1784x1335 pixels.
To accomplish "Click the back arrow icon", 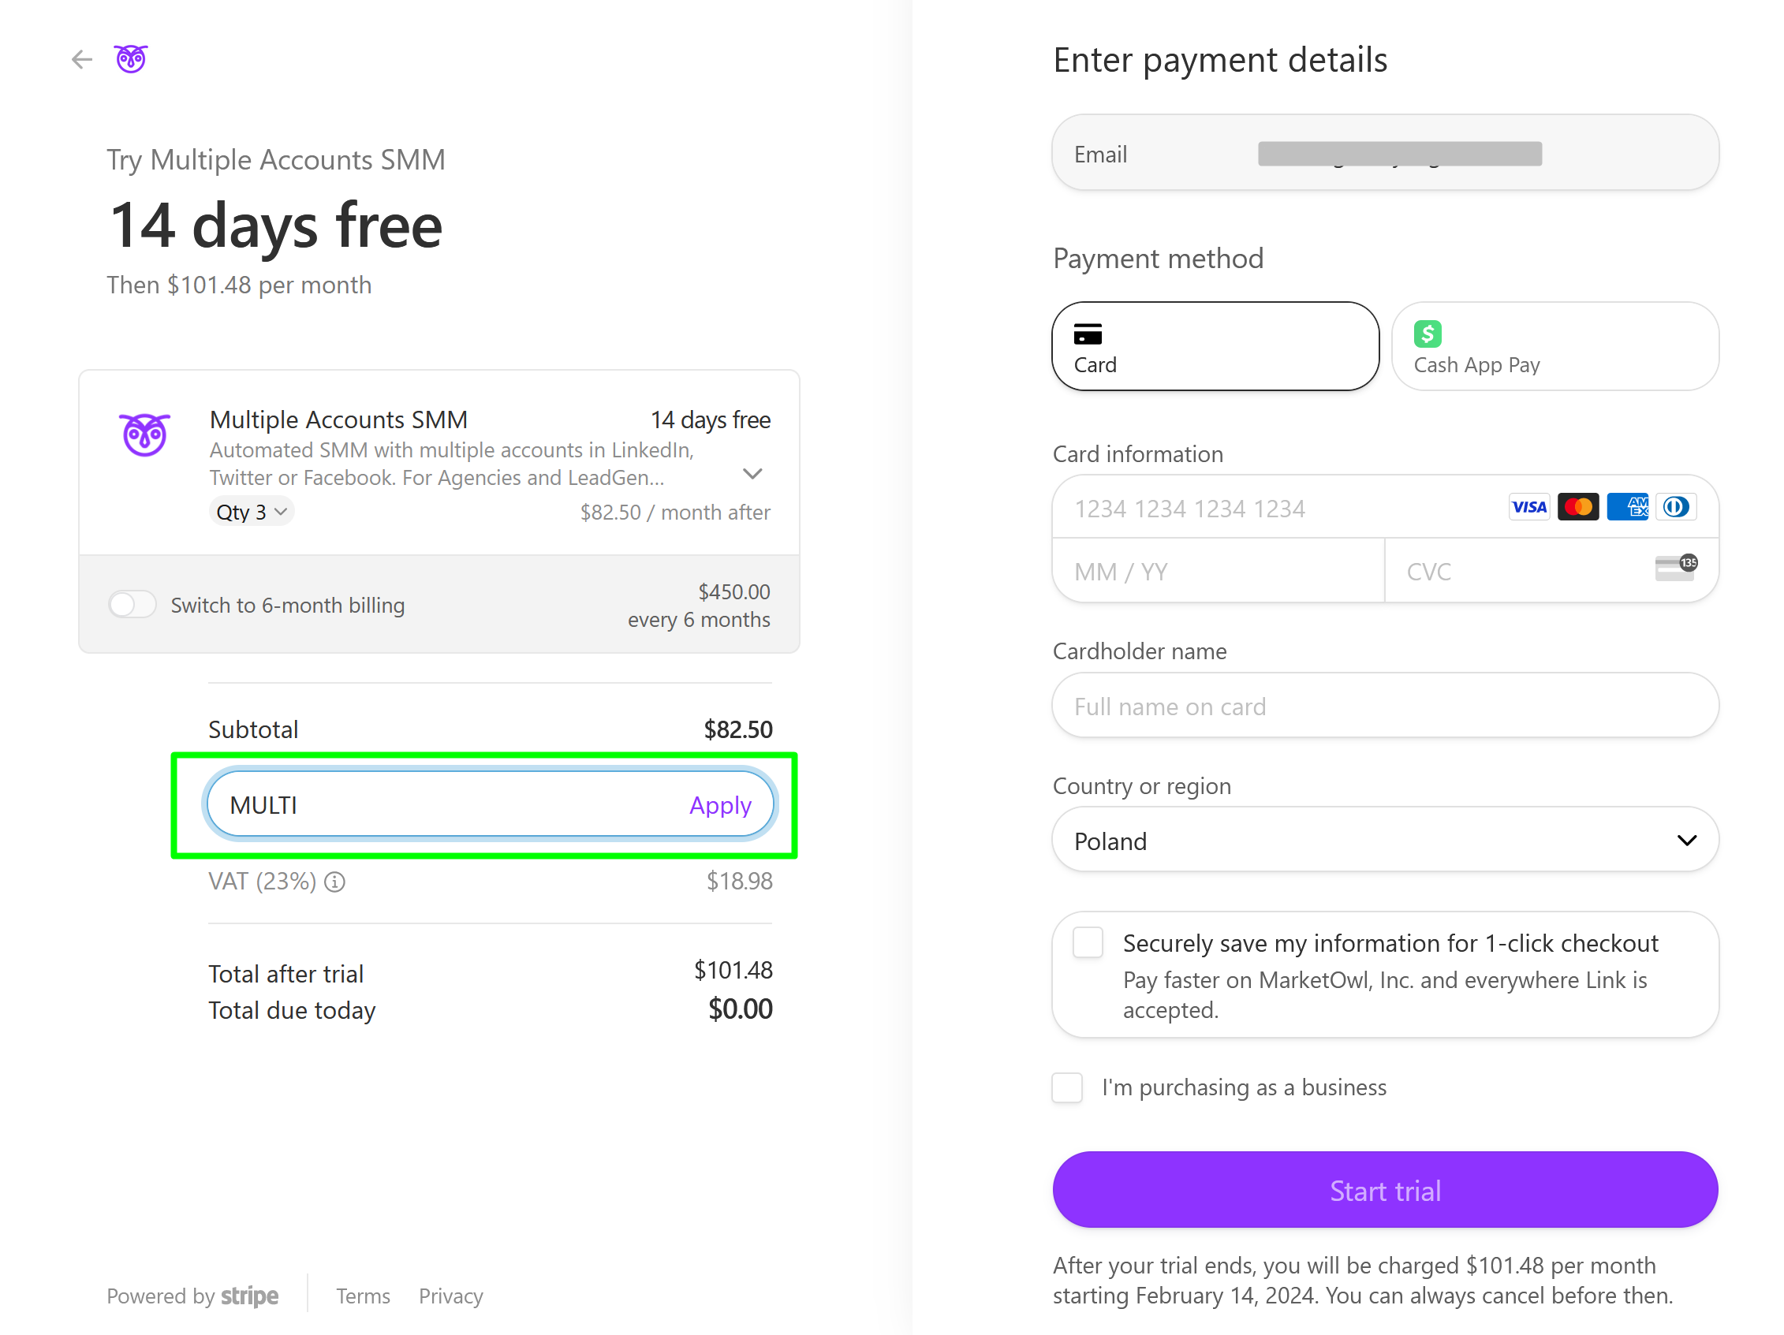I will point(81,59).
